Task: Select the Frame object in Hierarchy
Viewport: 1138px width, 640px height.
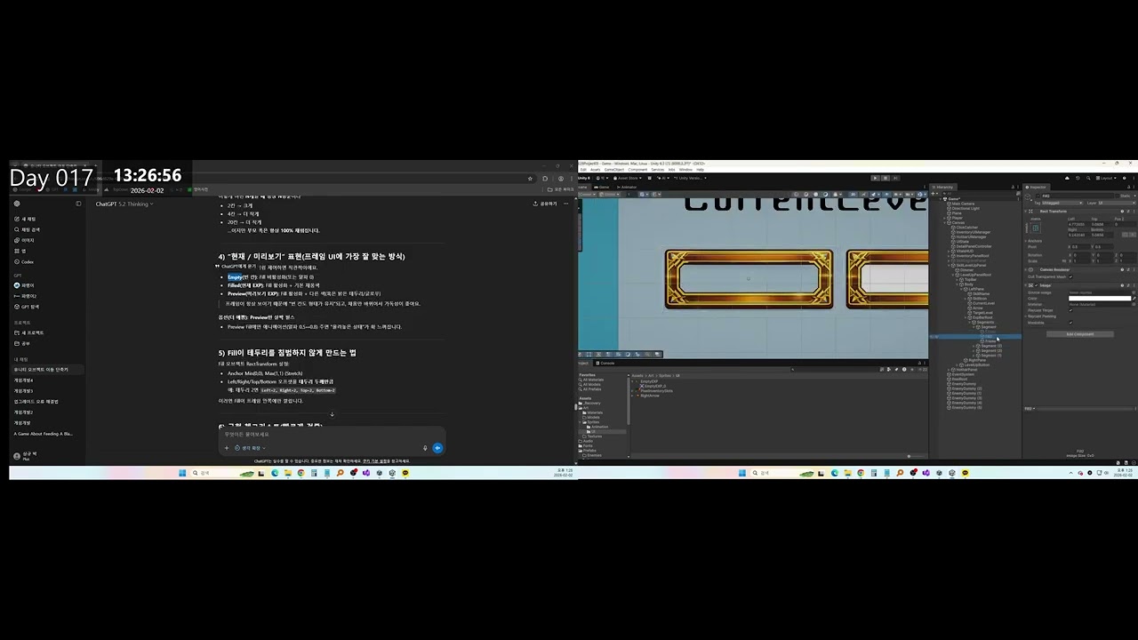Action: pos(990,341)
